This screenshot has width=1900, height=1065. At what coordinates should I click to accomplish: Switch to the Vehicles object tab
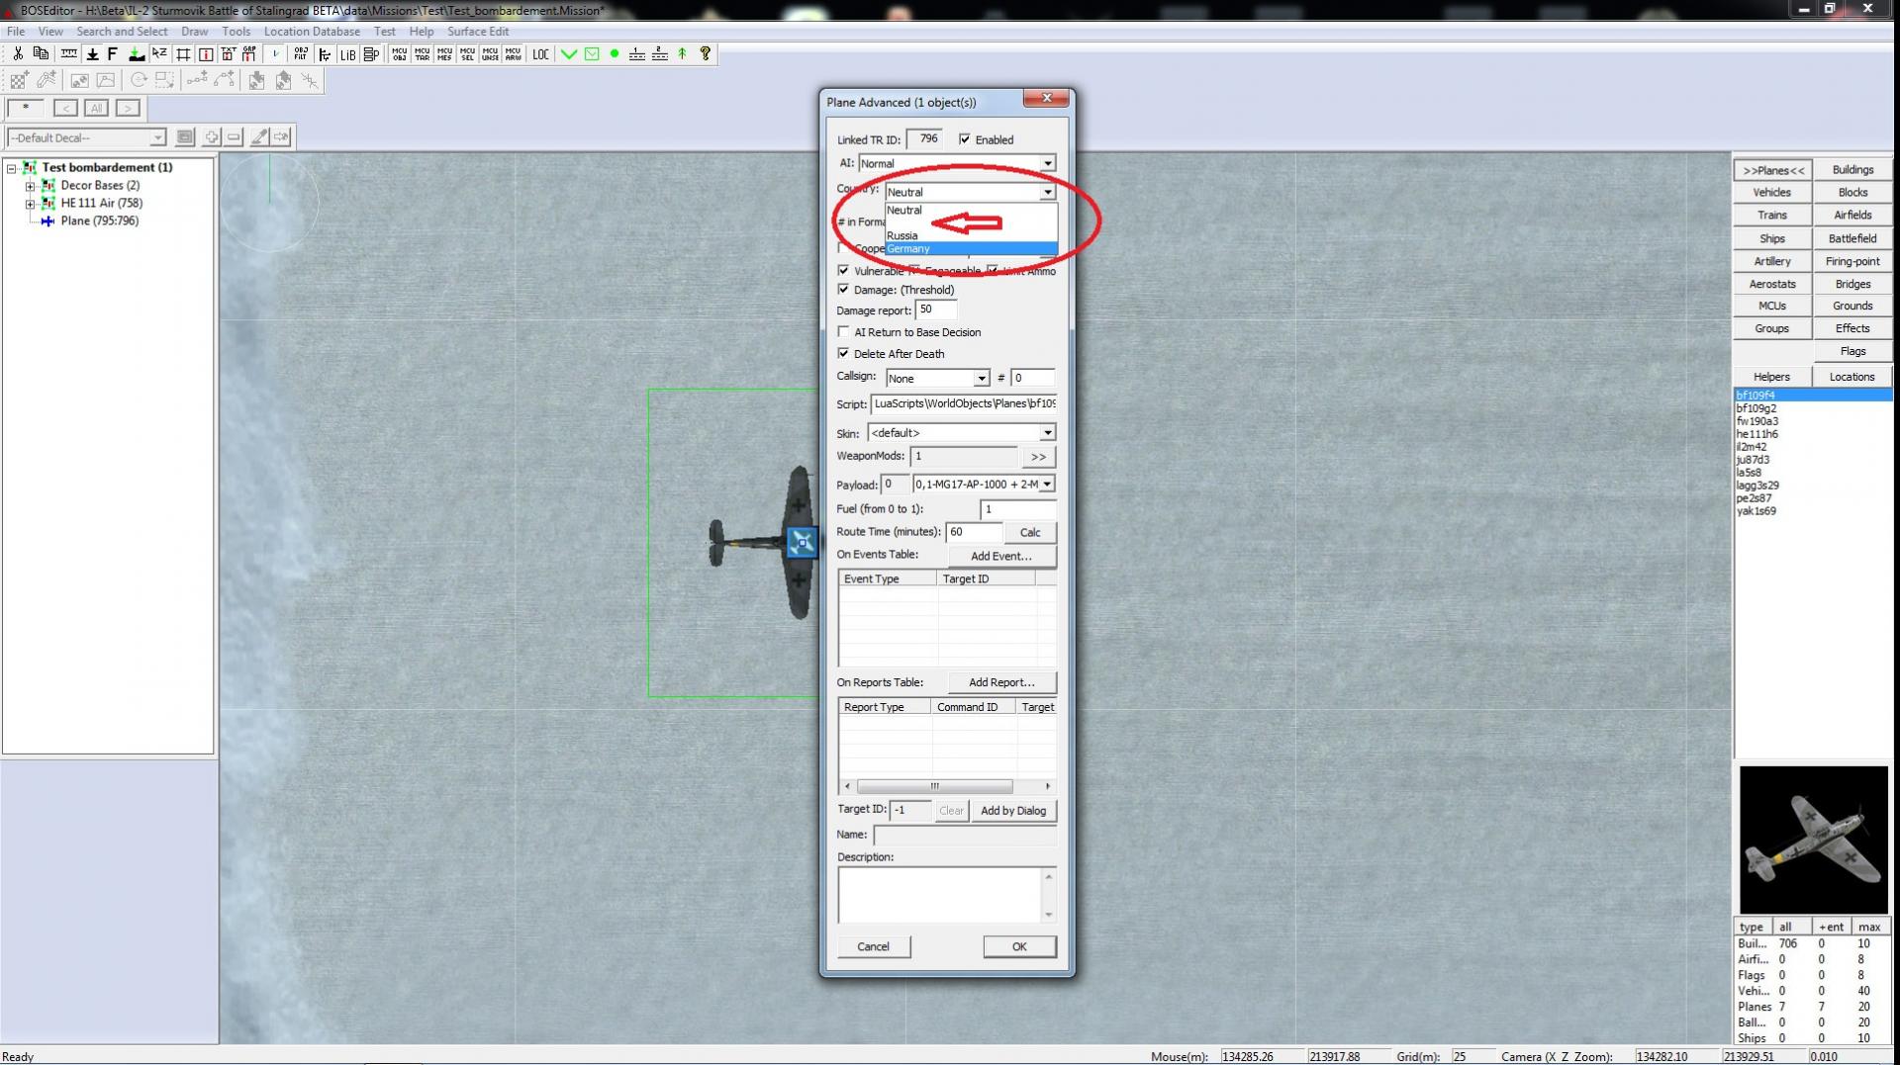coord(1772,193)
